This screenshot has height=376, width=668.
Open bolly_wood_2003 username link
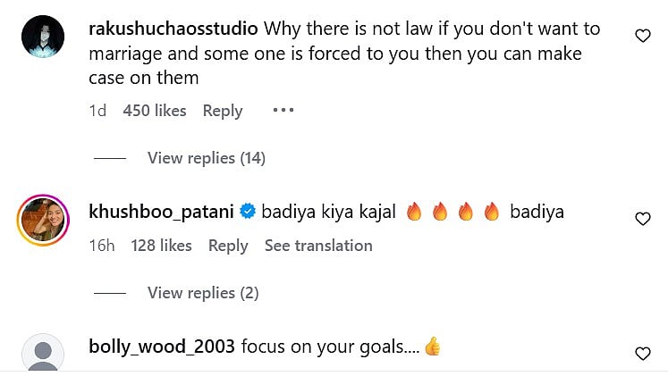tap(162, 347)
